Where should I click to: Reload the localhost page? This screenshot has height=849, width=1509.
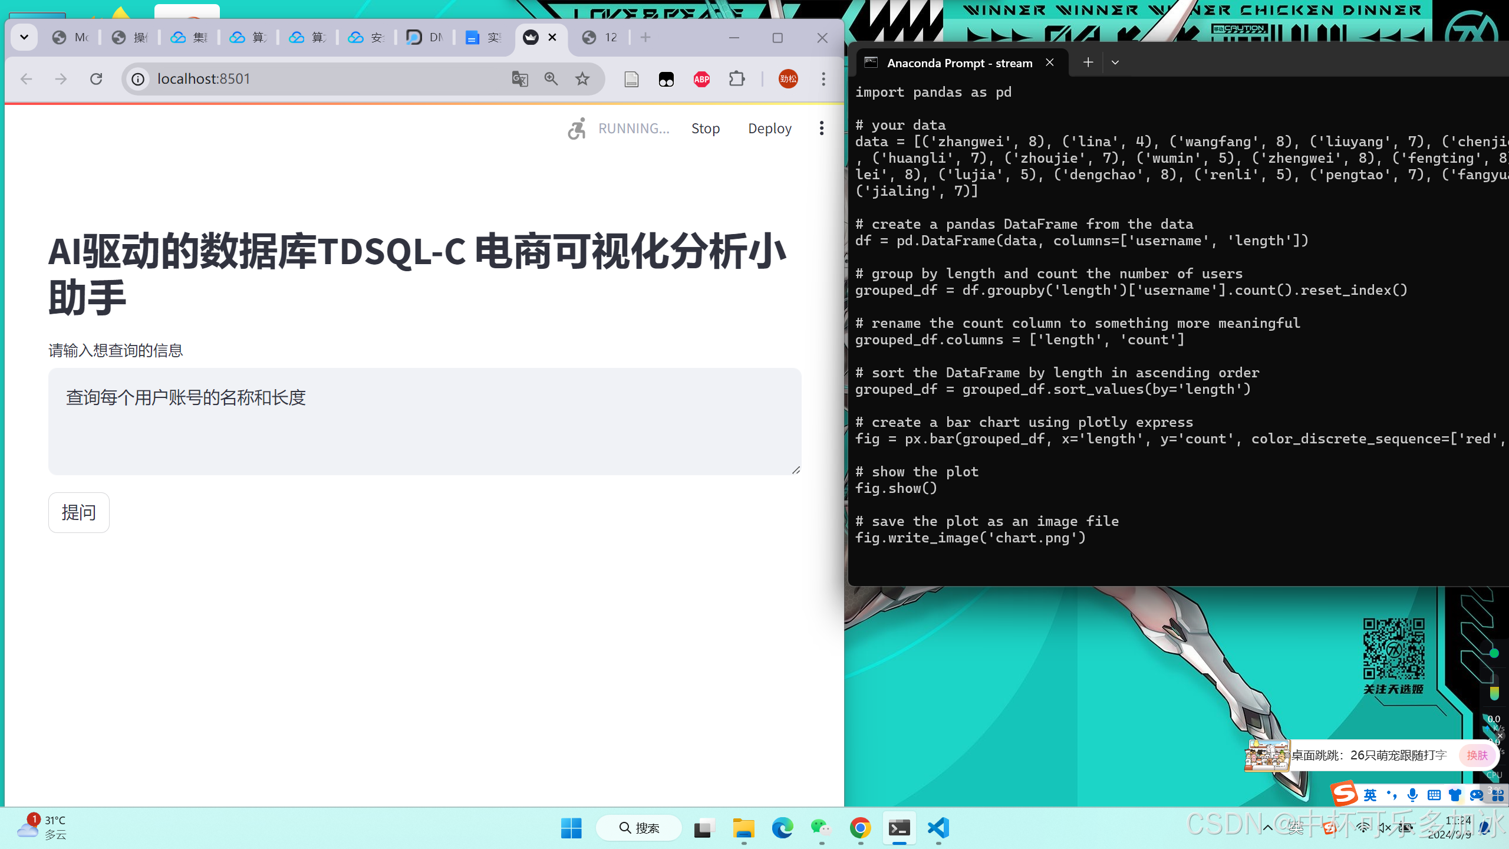pos(96,79)
